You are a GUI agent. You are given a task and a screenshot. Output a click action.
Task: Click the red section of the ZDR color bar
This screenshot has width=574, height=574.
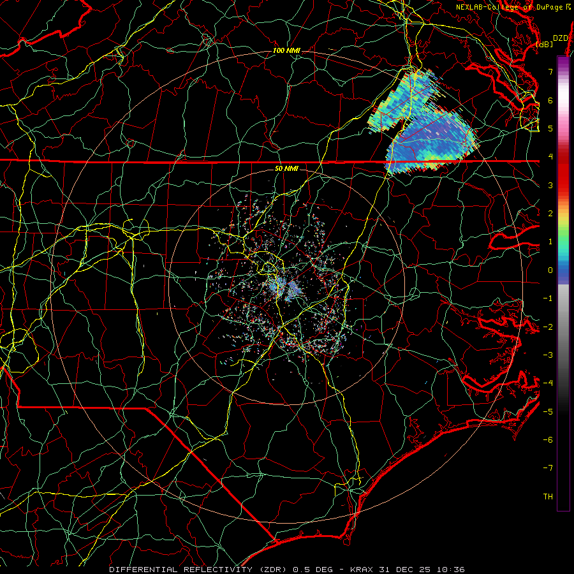click(x=563, y=172)
